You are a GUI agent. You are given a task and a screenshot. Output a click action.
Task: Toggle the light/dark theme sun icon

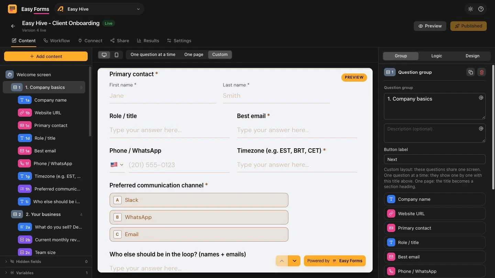pos(471,9)
